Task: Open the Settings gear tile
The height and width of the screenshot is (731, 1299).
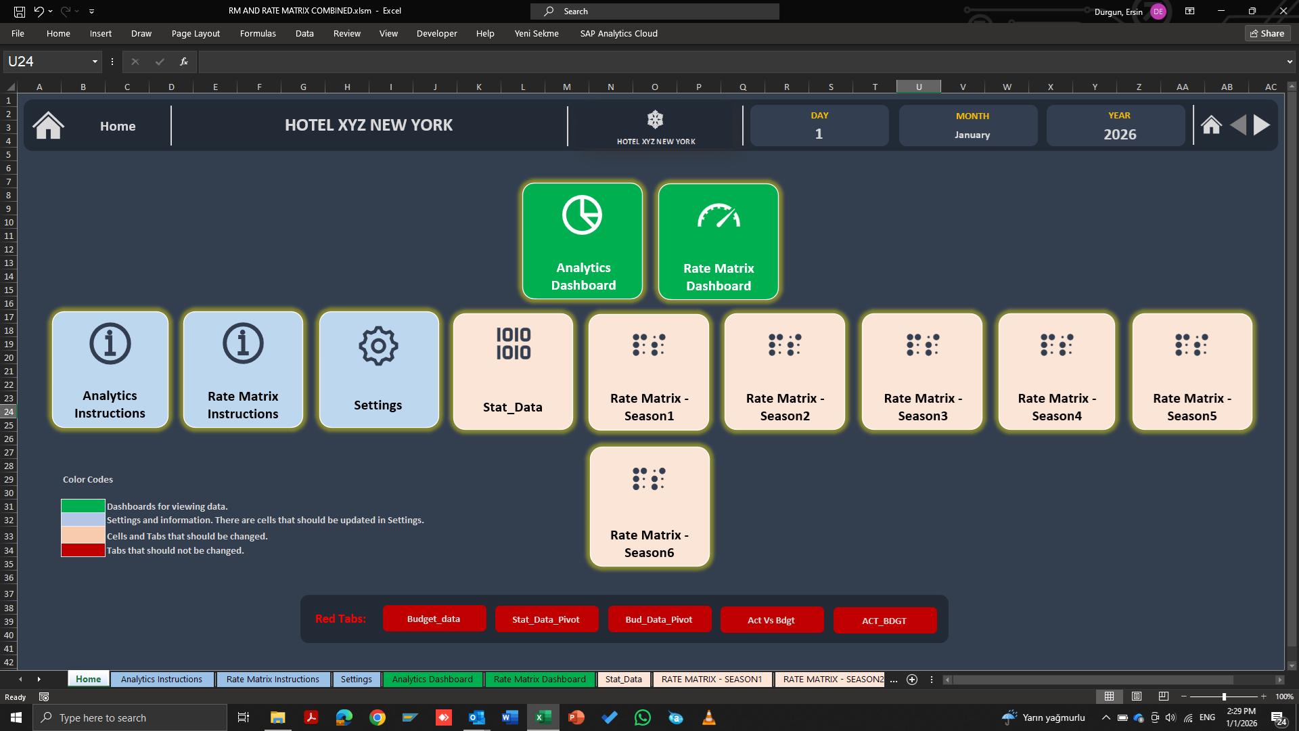Action: click(379, 370)
